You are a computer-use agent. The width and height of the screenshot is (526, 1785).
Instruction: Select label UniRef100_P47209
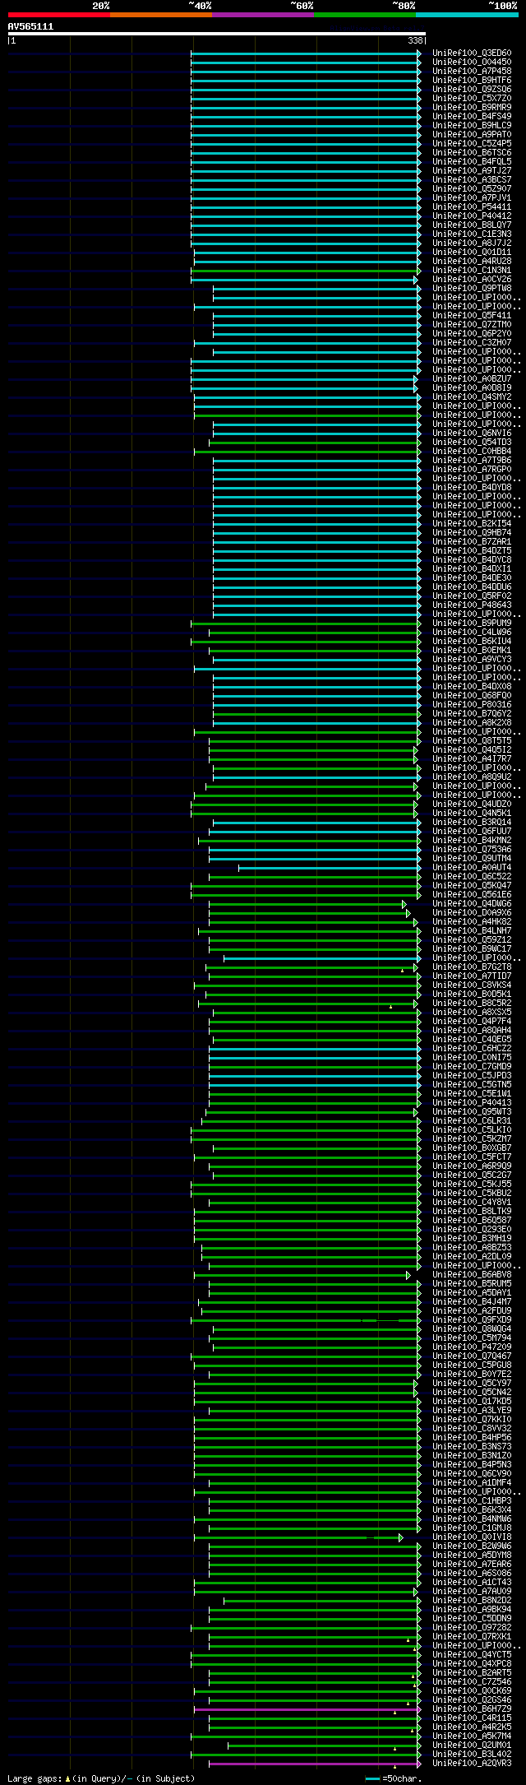(472, 1347)
